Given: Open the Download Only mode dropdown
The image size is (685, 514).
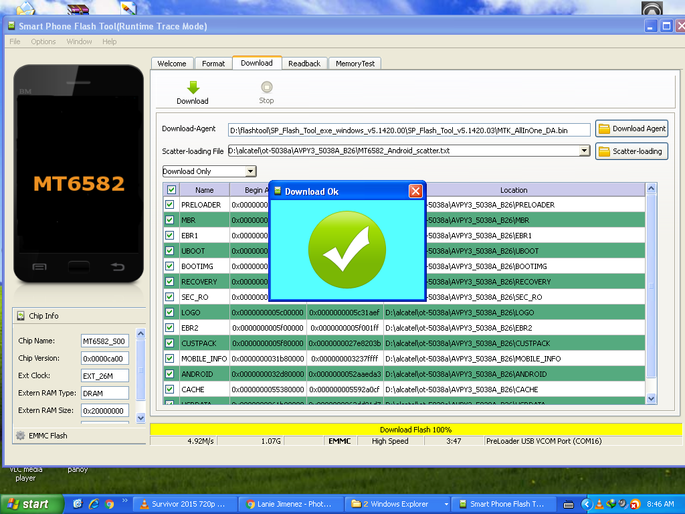Looking at the screenshot, I should (250, 172).
